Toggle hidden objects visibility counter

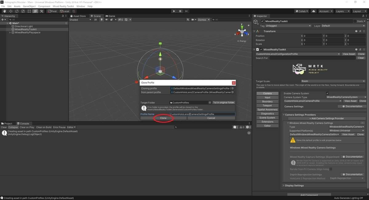tap(120, 20)
